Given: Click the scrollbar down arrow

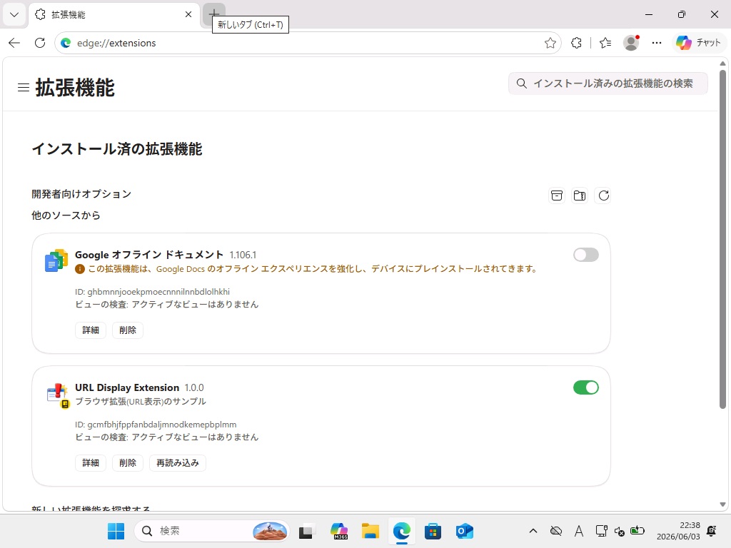Looking at the screenshot, I should [722, 504].
